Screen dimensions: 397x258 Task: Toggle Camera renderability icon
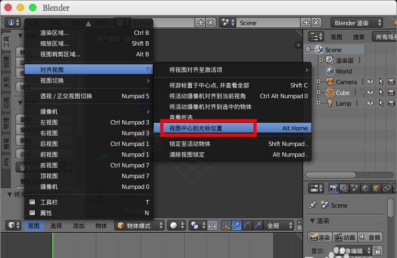coord(391,82)
